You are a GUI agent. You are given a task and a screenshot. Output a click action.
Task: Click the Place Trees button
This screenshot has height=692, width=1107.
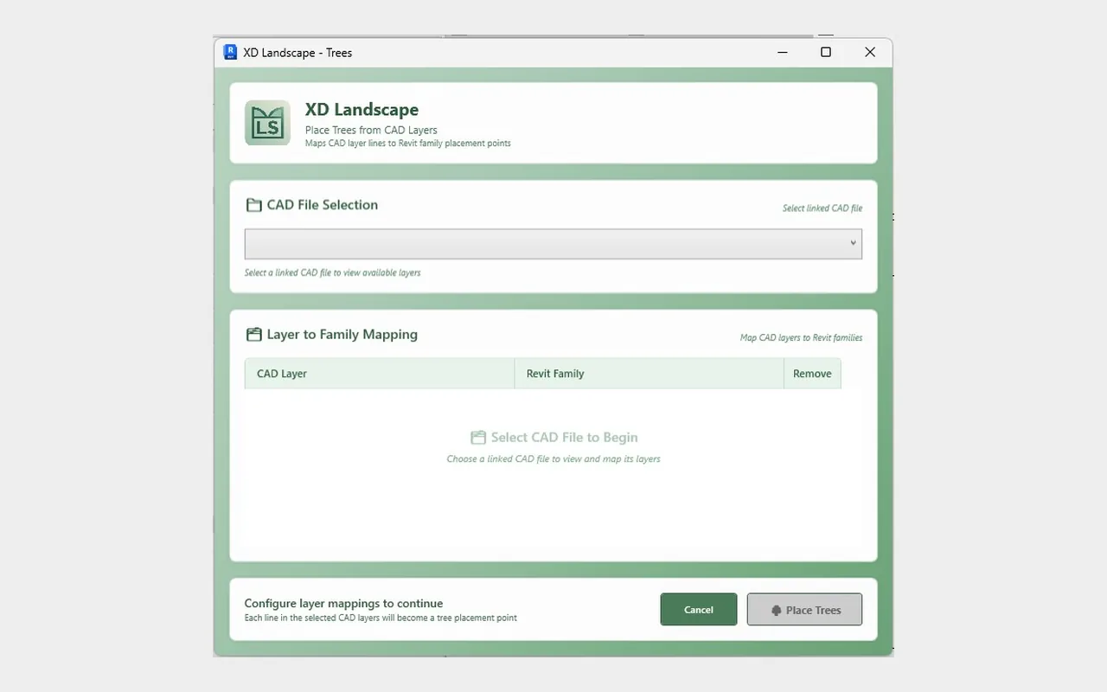[x=804, y=609]
